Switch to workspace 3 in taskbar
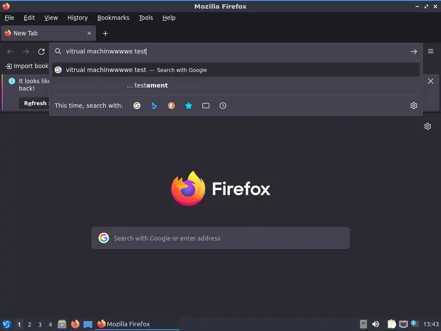The width and height of the screenshot is (441, 331). (40, 325)
